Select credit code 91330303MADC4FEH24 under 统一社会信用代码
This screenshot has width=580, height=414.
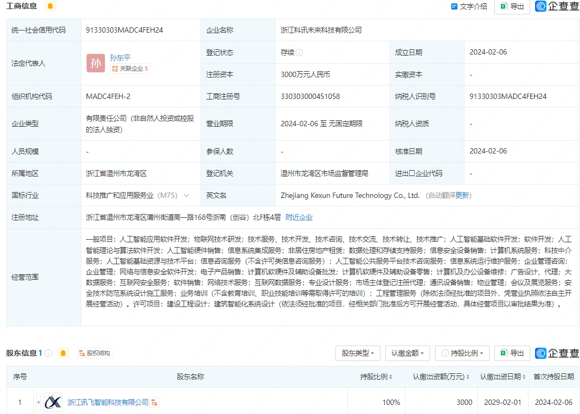click(124, 30)
